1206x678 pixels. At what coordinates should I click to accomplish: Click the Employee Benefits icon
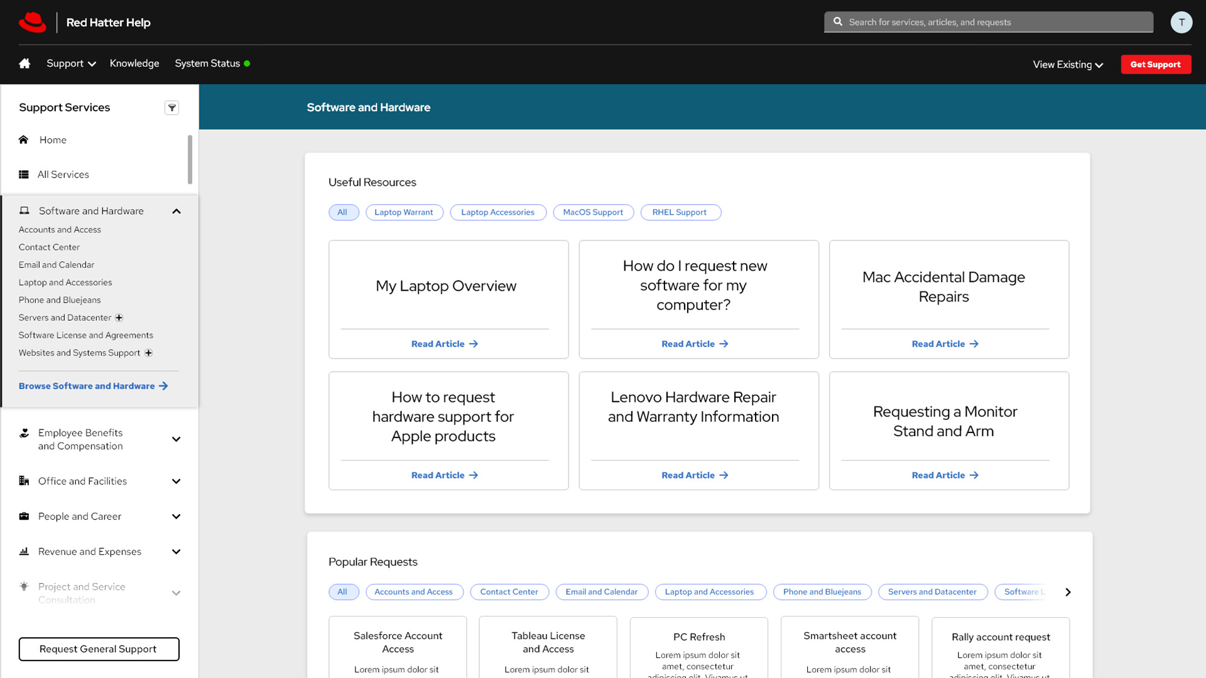point(24,433)
